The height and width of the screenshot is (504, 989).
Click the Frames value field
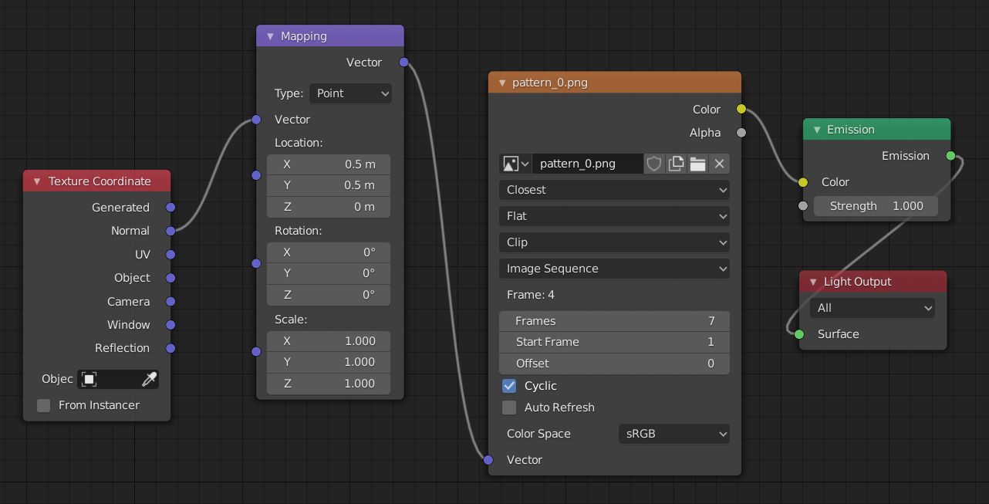614,321
